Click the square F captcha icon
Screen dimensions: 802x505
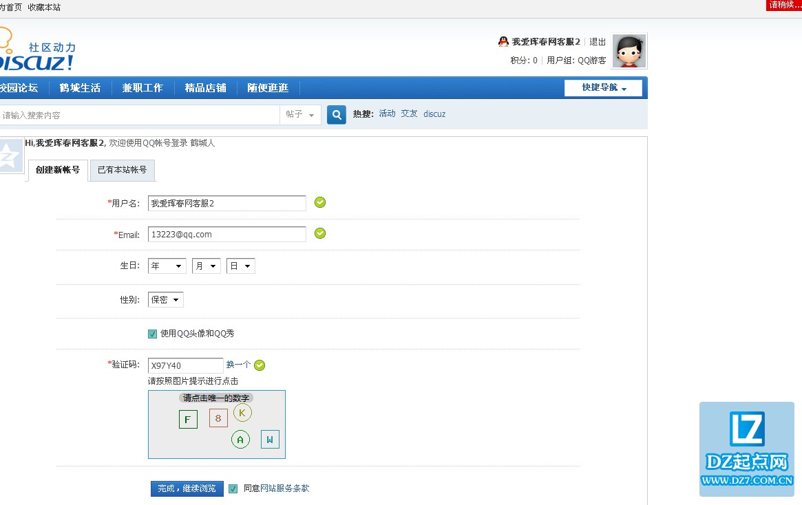[x=188, y=419]
